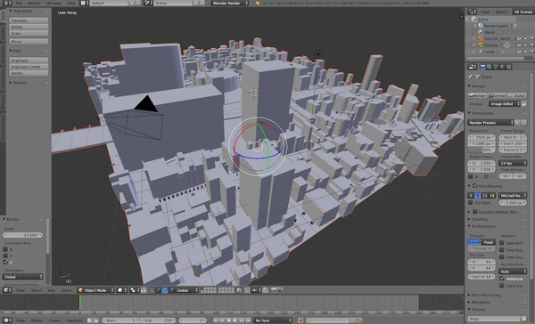Open the Object Mode dropdown
Screen dimensions: 535x324
pos(96,290)
